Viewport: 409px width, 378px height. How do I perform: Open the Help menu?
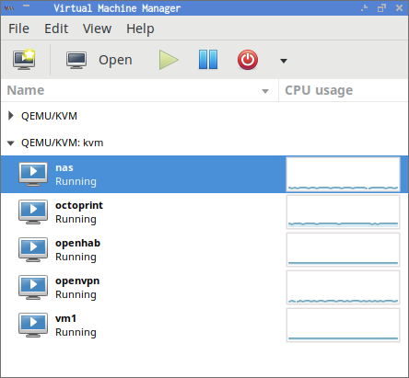140,29
